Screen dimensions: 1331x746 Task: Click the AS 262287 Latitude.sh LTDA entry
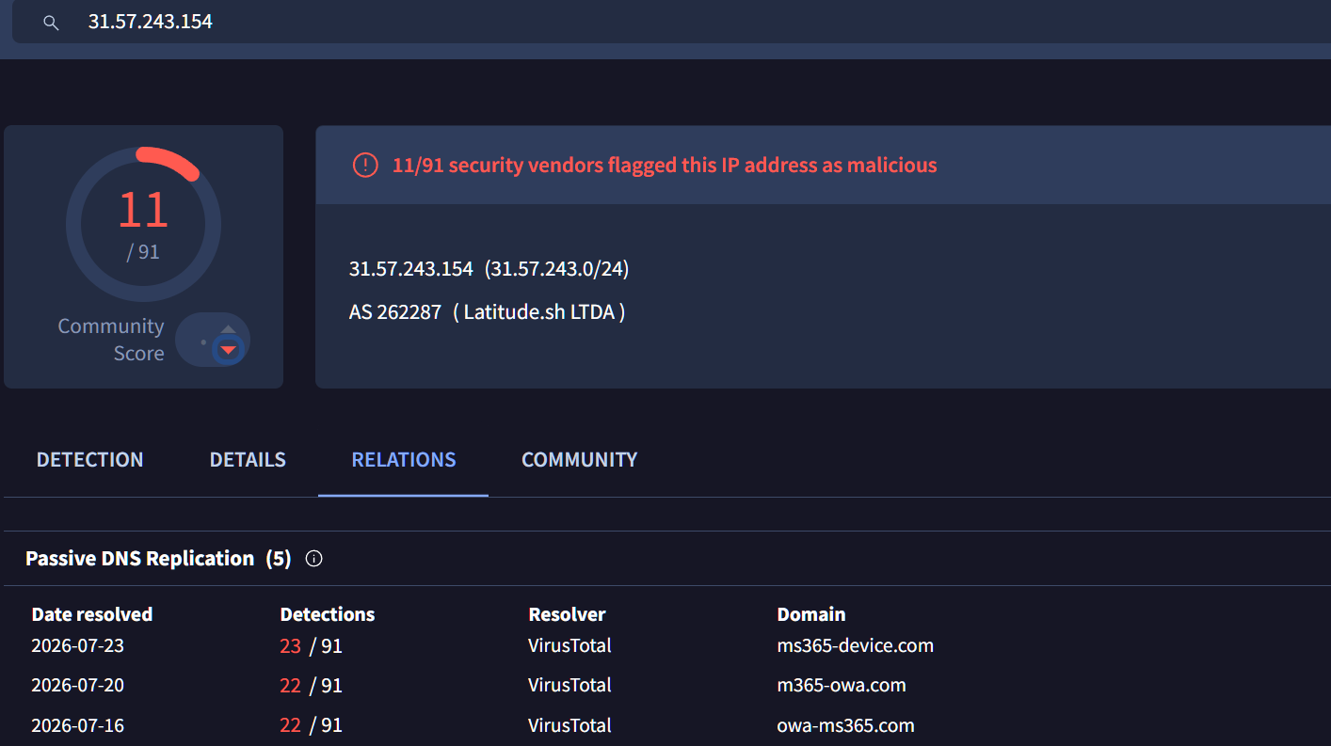click(488, 311)
